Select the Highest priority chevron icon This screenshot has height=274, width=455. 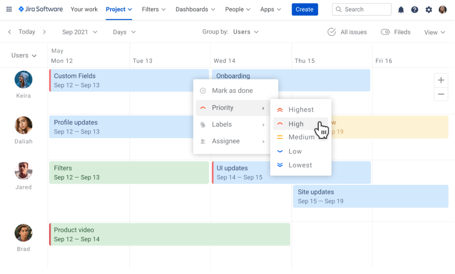279,110
